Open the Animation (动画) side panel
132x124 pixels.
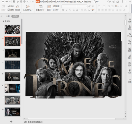pyautogui.click(x=130, y=20)
